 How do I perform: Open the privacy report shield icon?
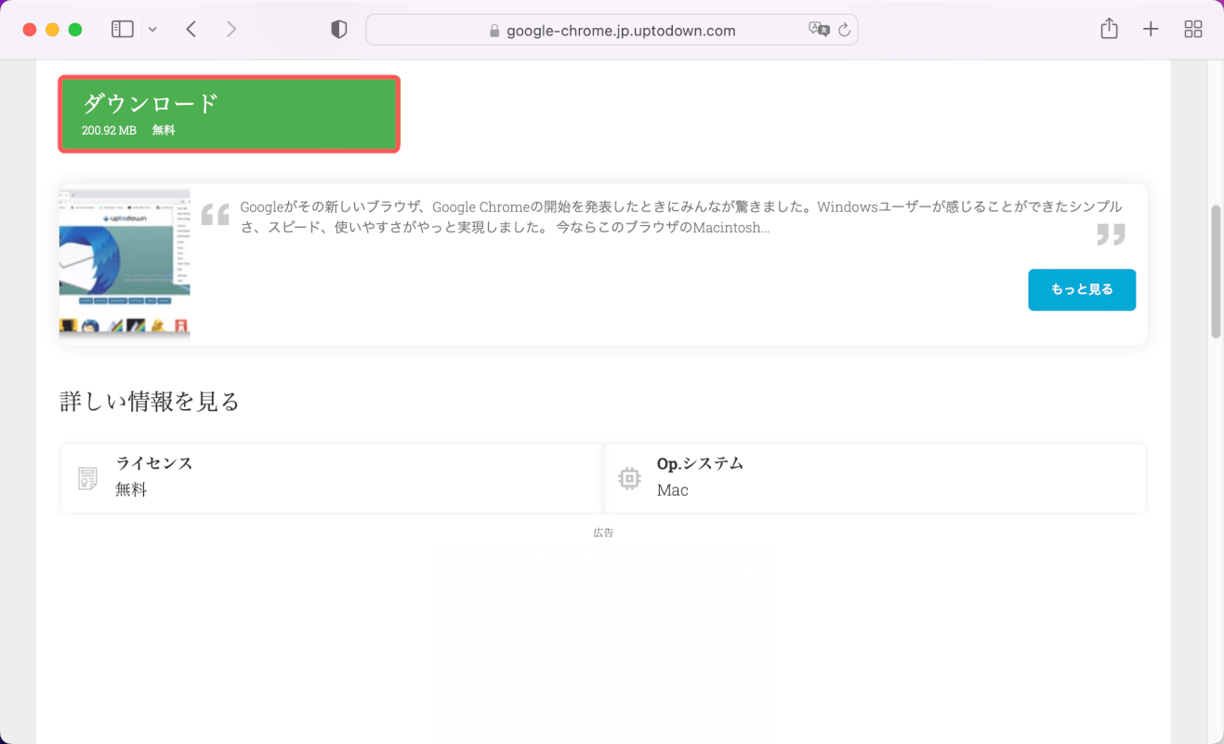coord(339,30)
